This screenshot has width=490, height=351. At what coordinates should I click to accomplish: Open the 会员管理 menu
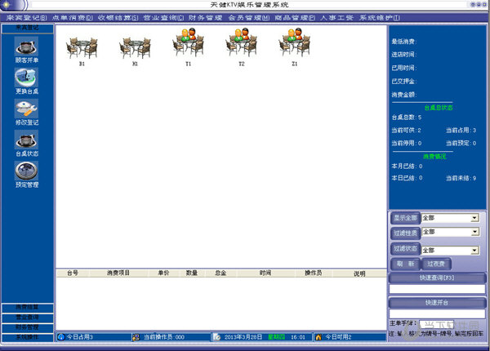click(x=249, y=18)
